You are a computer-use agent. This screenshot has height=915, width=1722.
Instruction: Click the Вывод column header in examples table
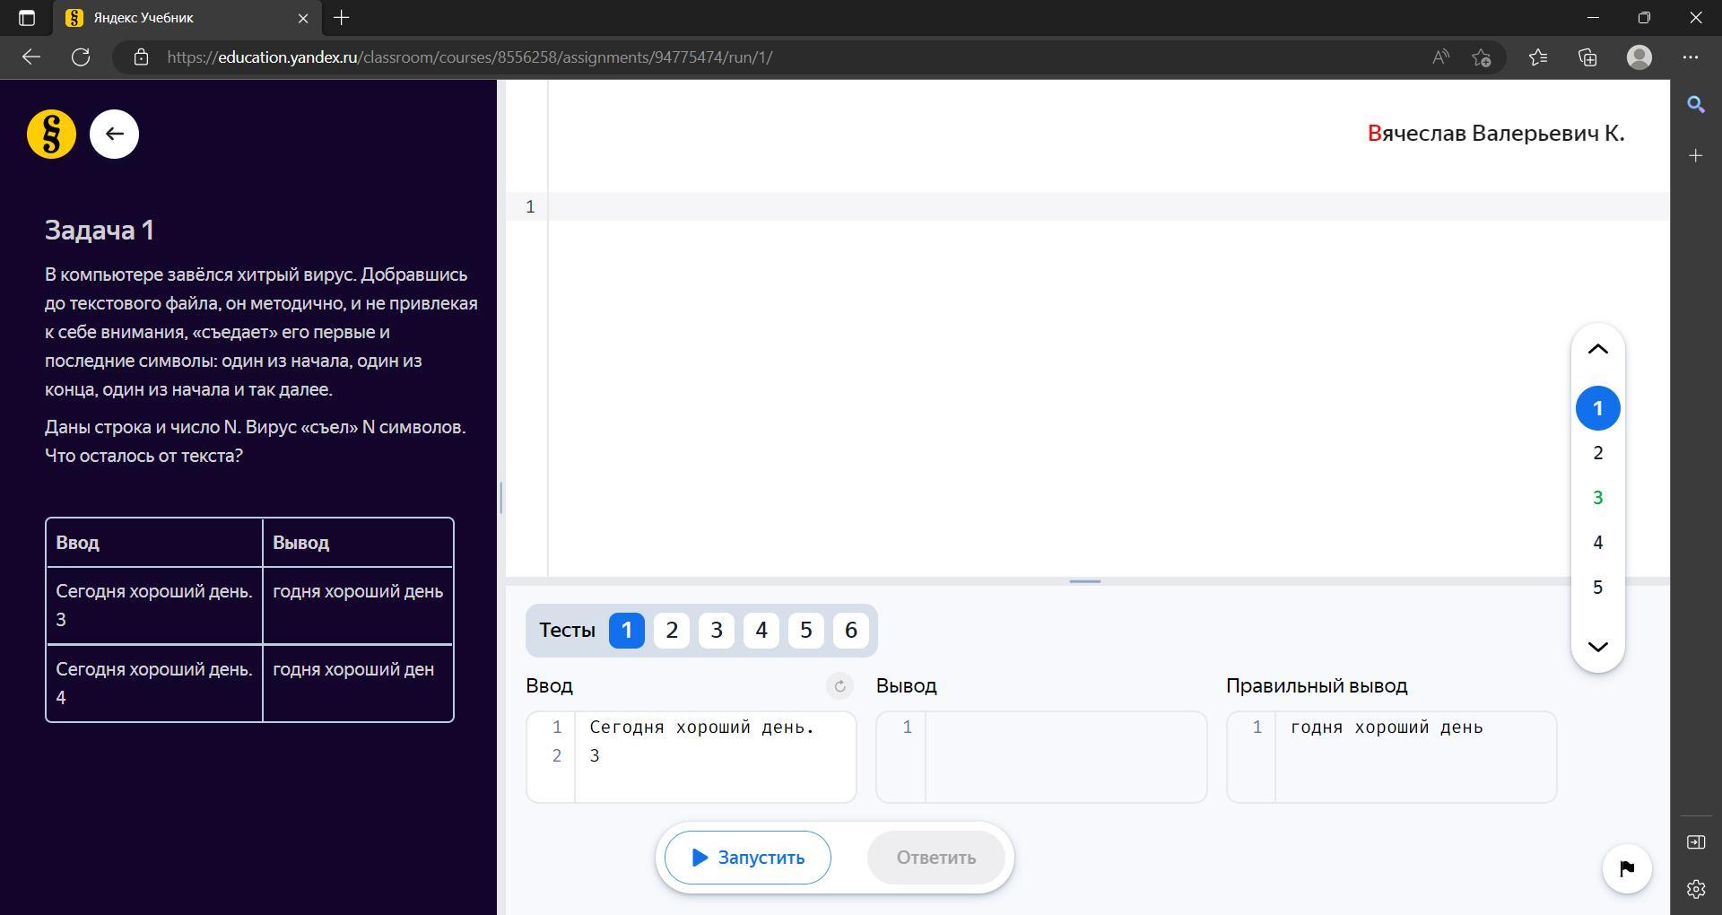click(358, 543)
